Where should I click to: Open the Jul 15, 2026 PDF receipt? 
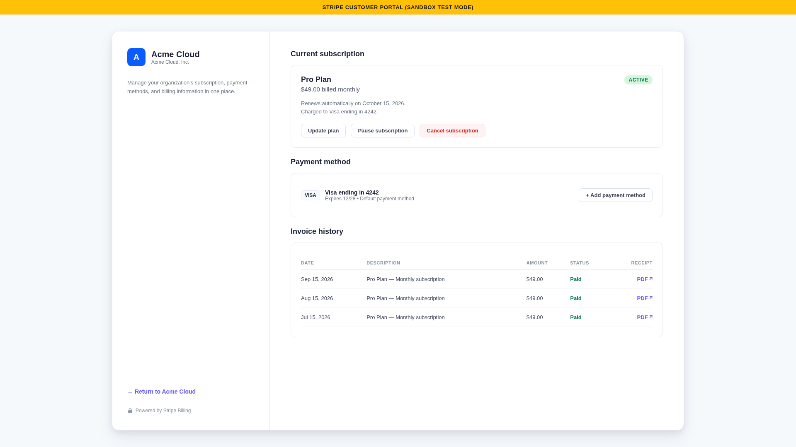pos(645,317)
